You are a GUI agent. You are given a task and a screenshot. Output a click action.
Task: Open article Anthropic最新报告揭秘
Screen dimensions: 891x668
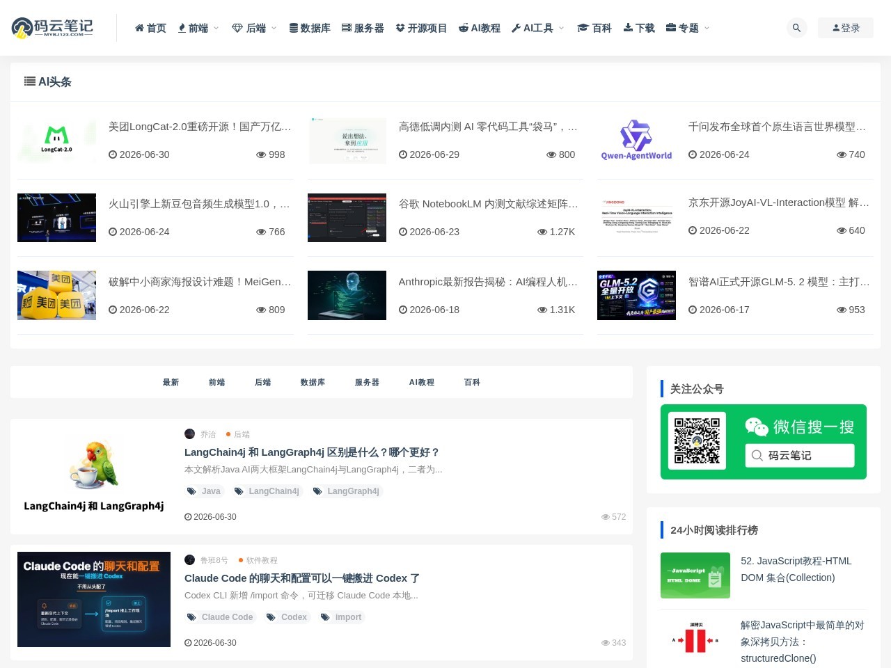pyautogui.click(x=488, y=282)
